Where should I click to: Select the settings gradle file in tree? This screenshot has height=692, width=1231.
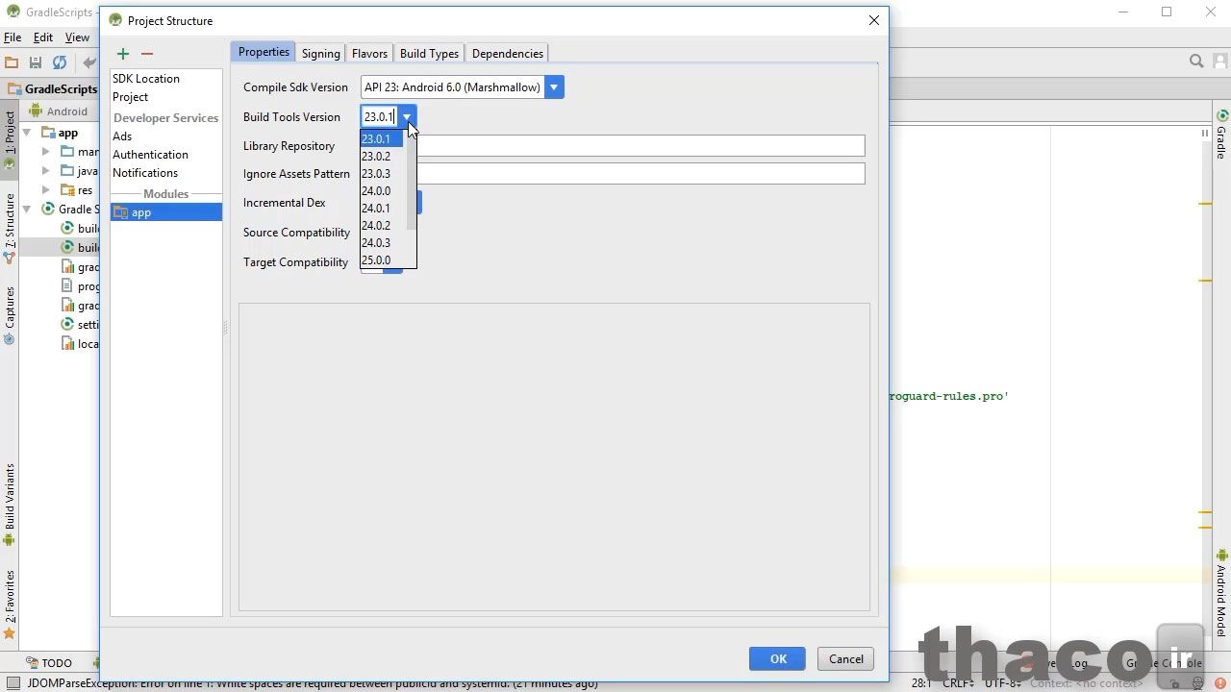(x=81, y=325)
